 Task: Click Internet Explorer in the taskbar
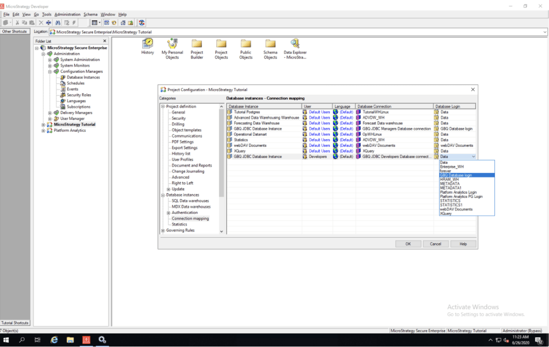click(x=54, y=340)
